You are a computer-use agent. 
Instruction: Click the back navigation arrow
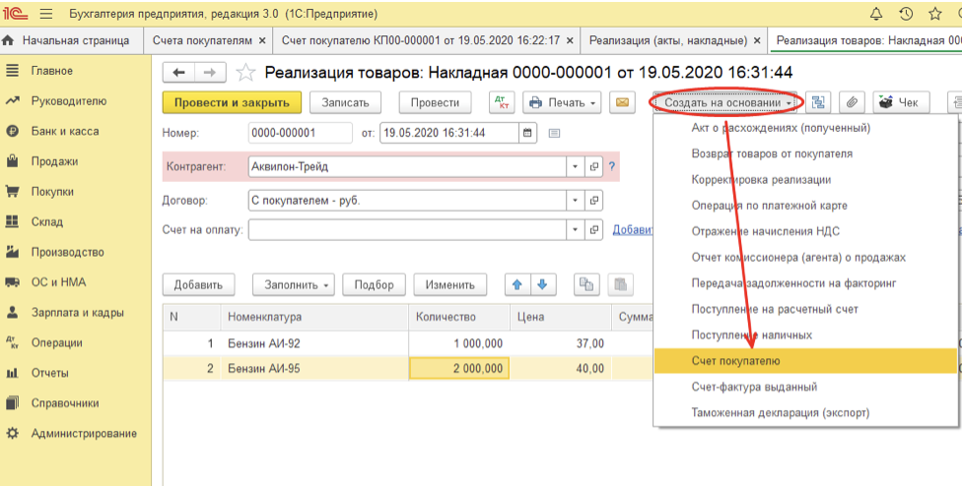point(178,73)
